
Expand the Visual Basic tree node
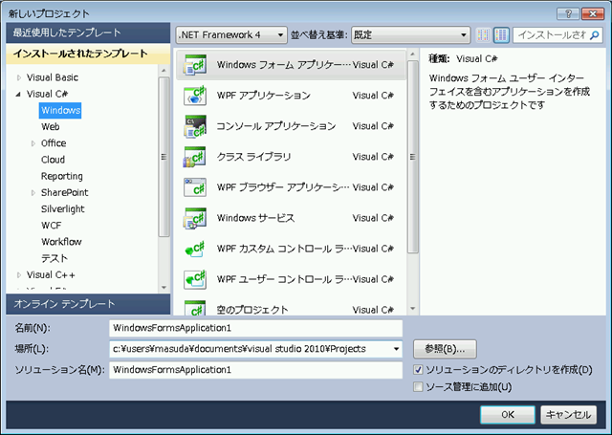[x=17, y=77]
